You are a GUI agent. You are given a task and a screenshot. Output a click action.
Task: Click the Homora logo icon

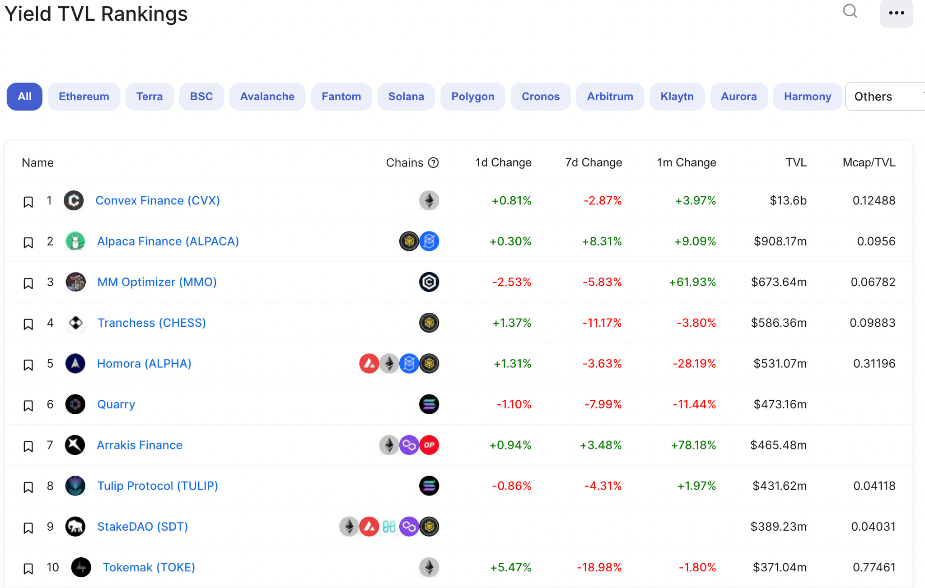coord(75,363)
